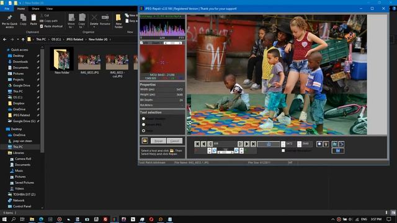The width and height of the screenshot is (397, 223).
Task: Jump to first position with skip-to-start button
Action: pos(197,144)
